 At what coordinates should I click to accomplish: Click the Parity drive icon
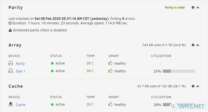pyautogui.click(x=11, y=63)
